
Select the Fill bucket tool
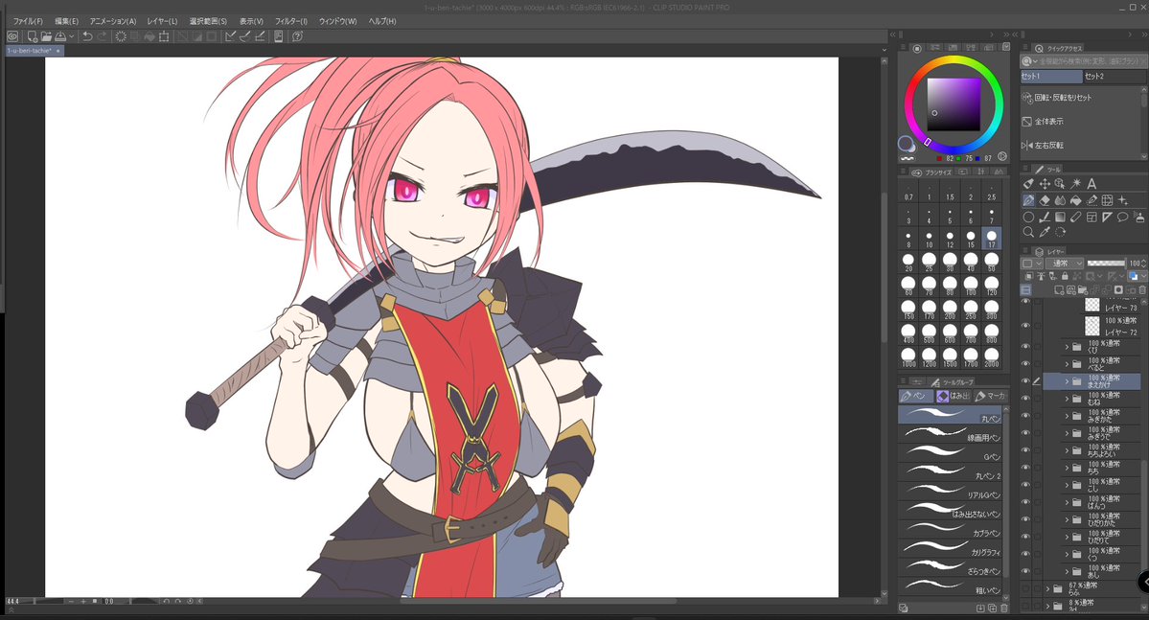(1075, 200)
